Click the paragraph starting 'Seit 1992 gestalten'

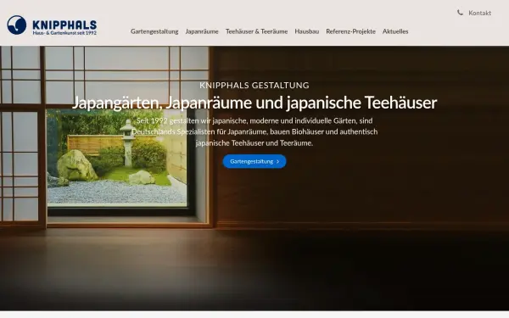click(x=255, y=131)
